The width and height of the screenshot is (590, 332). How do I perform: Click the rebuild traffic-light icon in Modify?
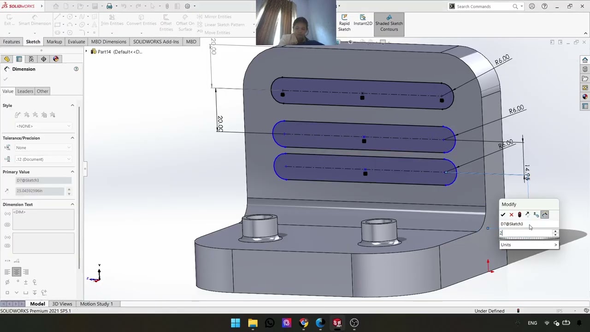[519, 215]
